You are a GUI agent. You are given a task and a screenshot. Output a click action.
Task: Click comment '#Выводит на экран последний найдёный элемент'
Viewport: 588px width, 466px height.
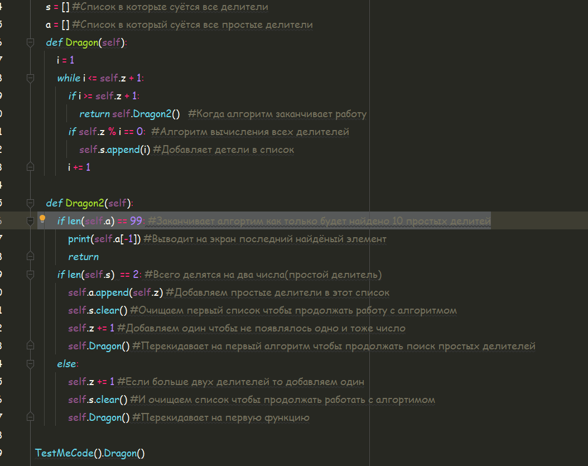coord(265,239)
